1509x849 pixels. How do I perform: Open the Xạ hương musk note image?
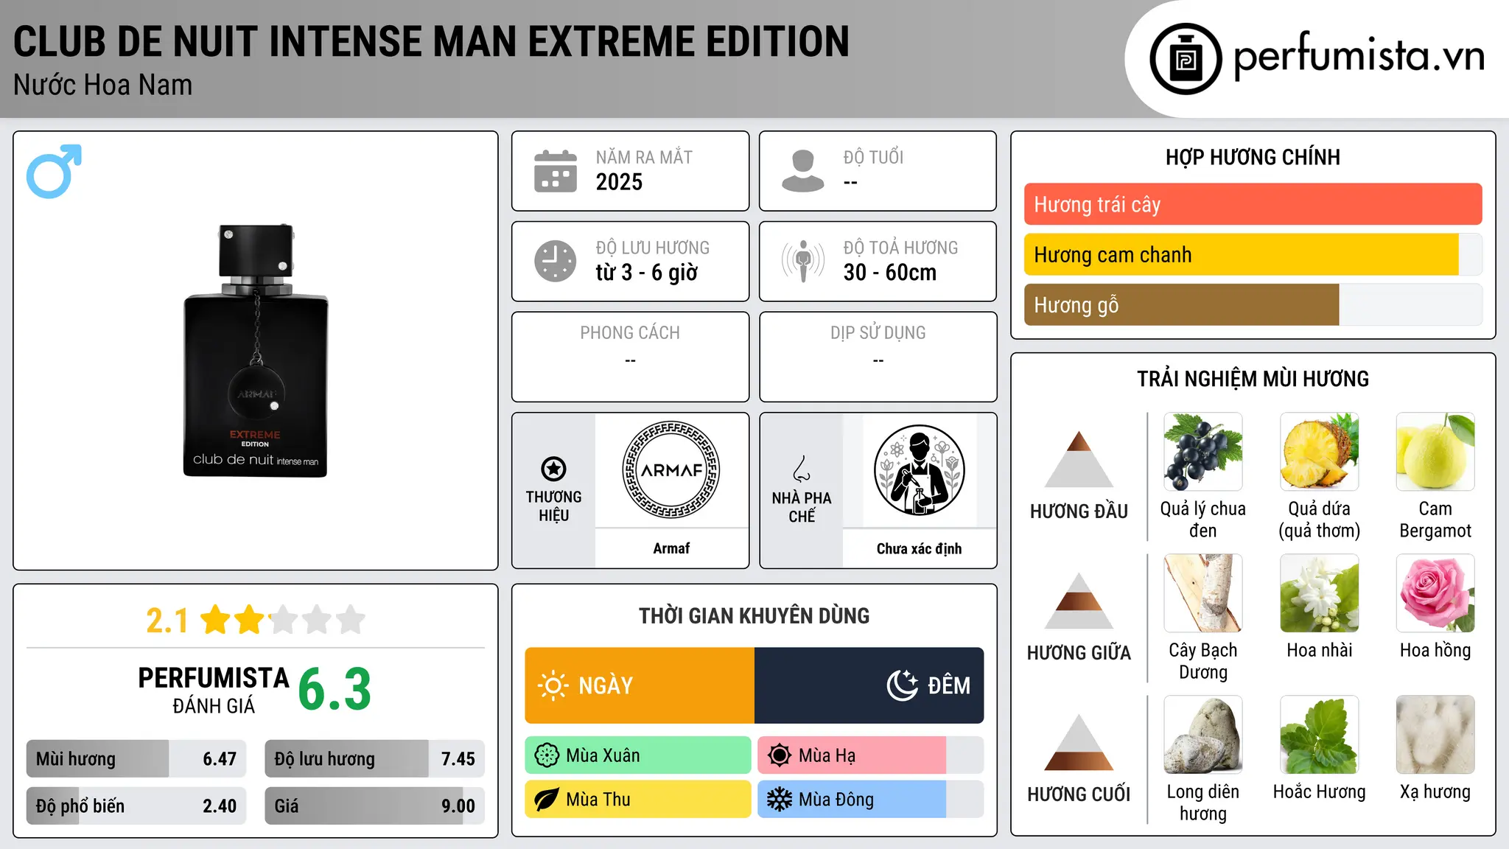1435,735
